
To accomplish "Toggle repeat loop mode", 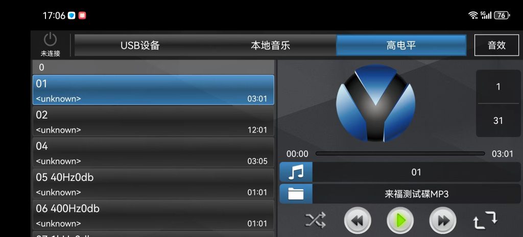I will pyautogui.click(x=485, y=220).
